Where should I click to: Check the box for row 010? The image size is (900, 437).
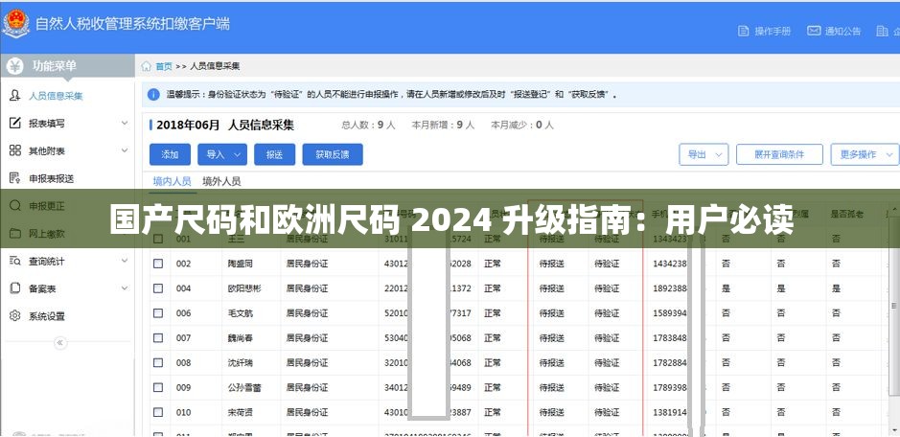pos(158,412)
